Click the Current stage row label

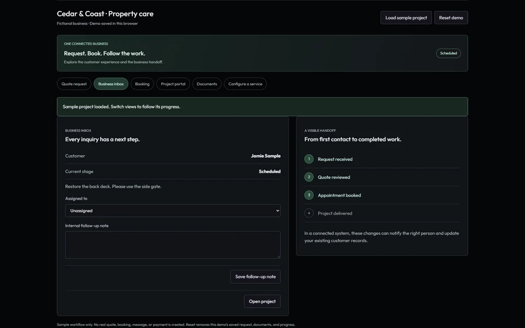click(79, 171)
